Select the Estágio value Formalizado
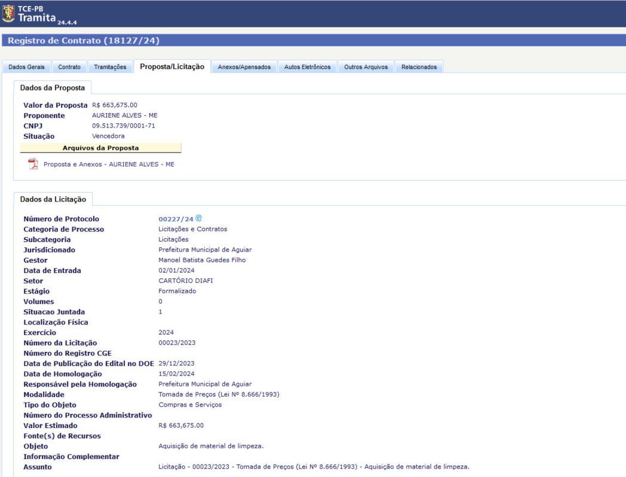 pyautogui.click(x=177, y=292)
